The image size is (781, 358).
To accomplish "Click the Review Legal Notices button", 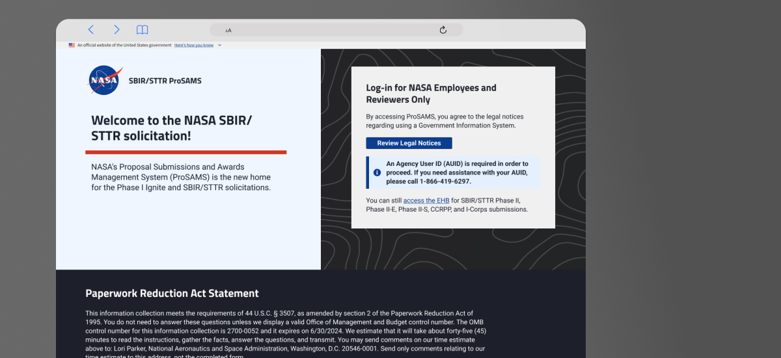I will coord(409,143).
